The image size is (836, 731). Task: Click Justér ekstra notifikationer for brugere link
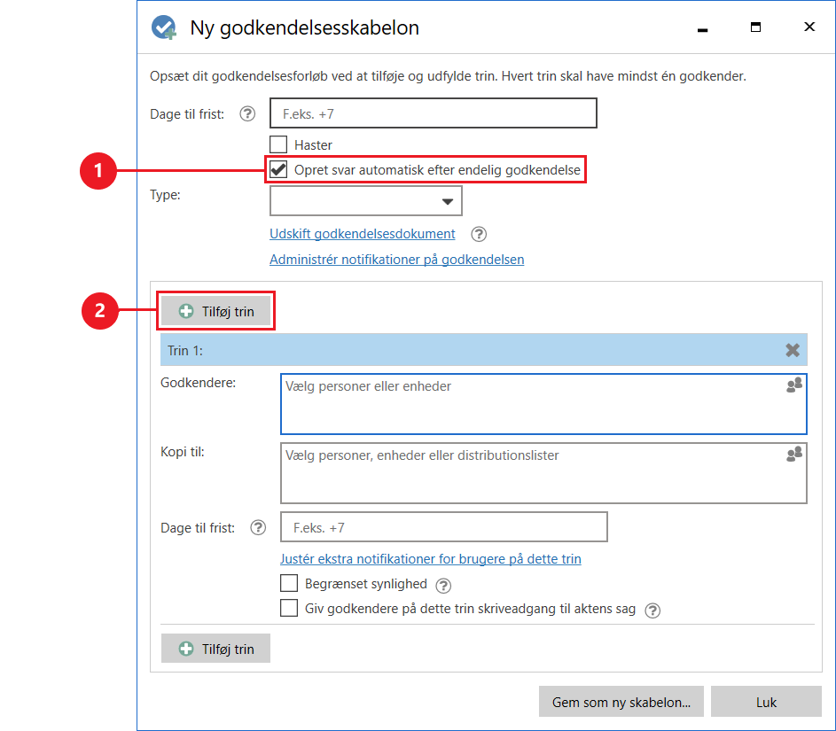pyautogui.click(x=431, y=559)
